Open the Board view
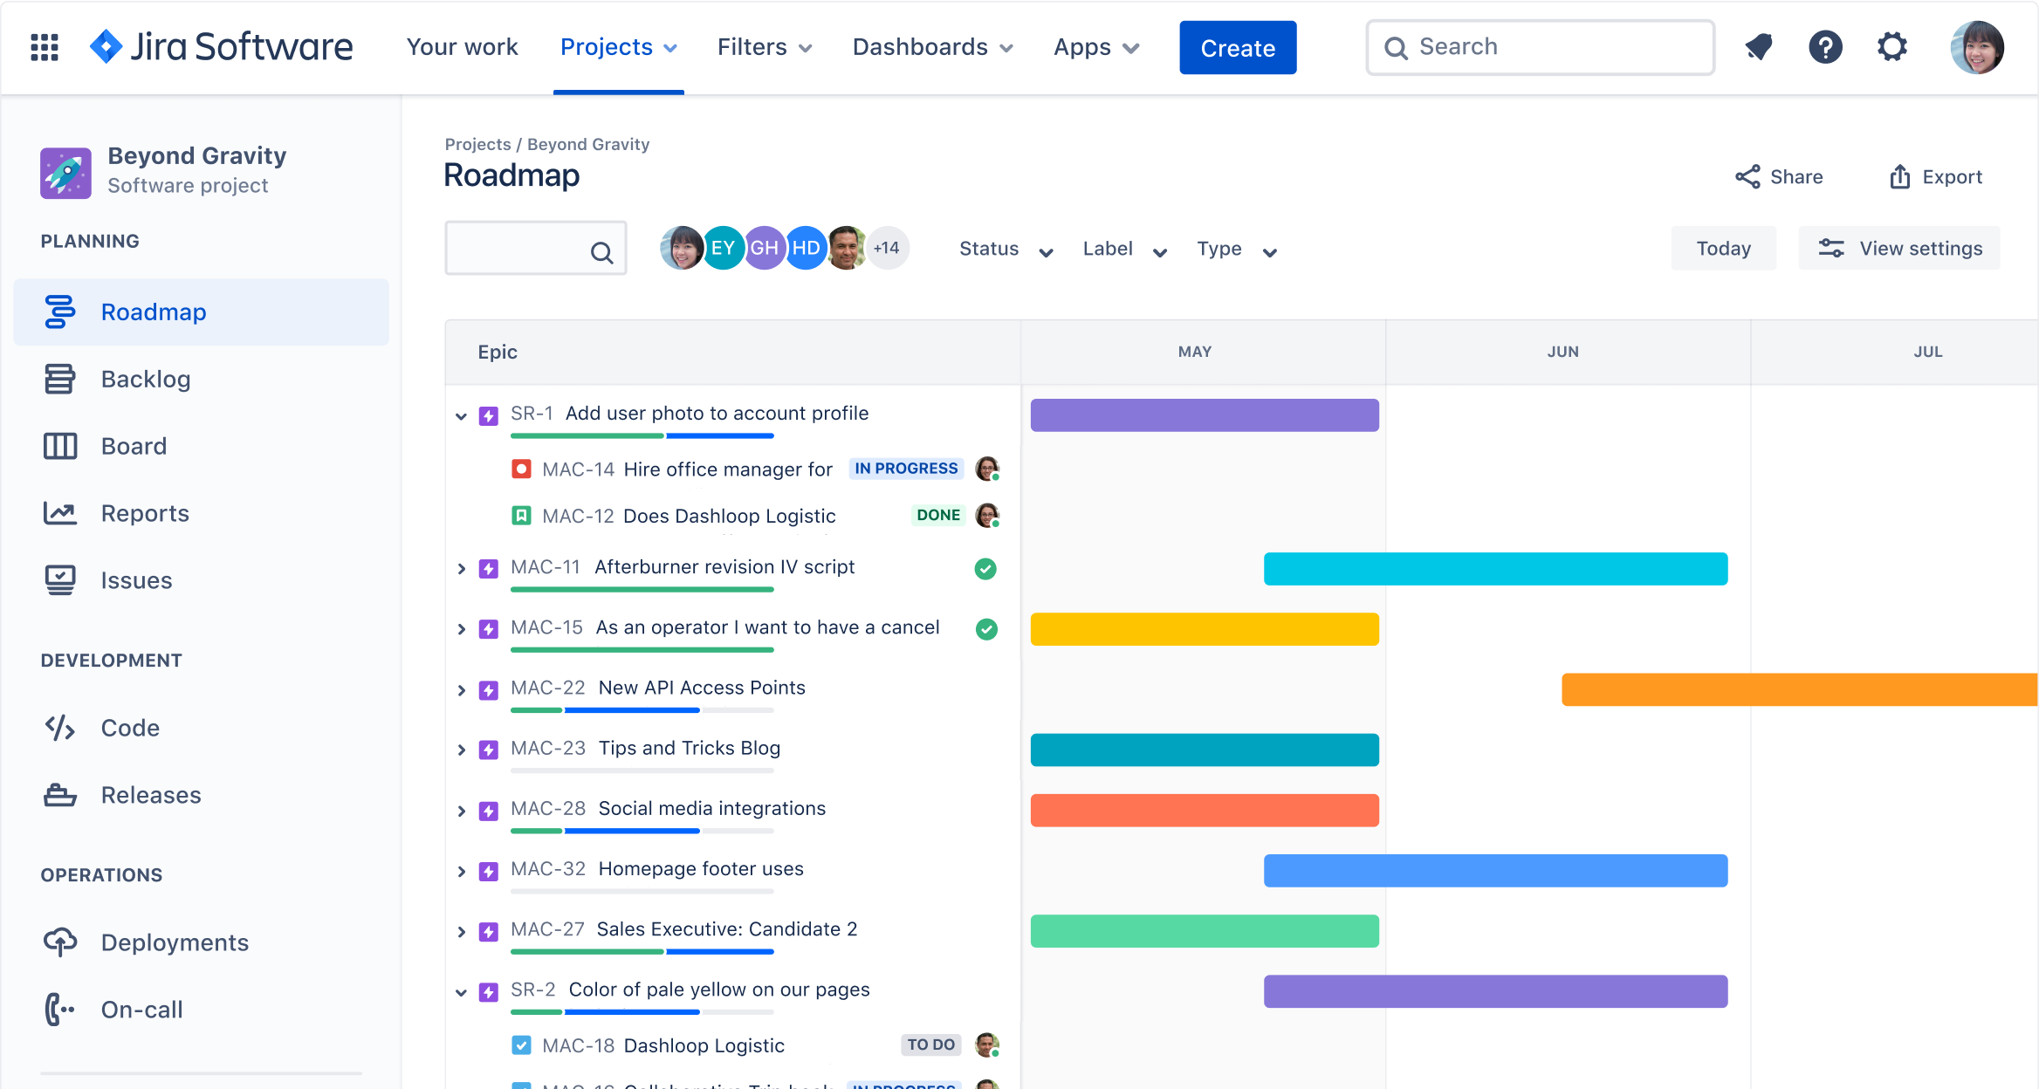Image resolution: width=2039 pixels, height=1089 pixels. (58, 446)
